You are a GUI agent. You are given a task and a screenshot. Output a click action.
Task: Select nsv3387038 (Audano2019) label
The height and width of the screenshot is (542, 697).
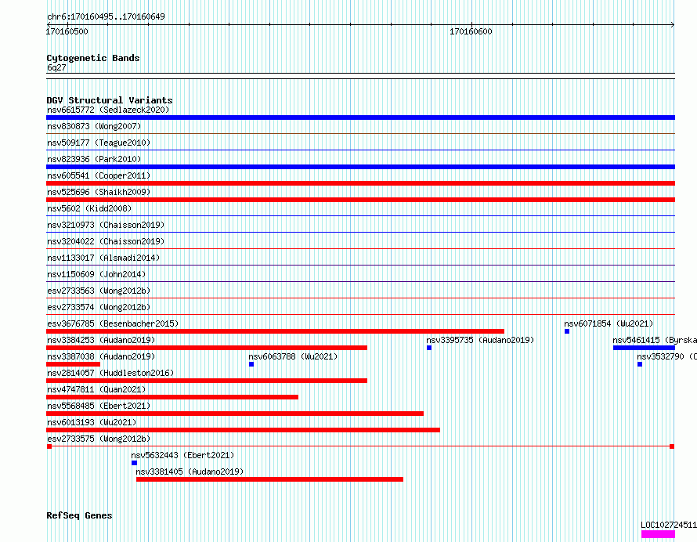tap(101, 356)
